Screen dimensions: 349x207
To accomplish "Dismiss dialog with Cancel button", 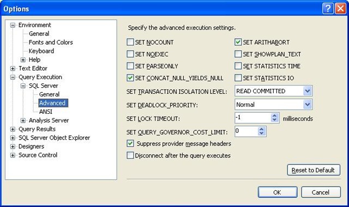I will [x=321, y=192].
